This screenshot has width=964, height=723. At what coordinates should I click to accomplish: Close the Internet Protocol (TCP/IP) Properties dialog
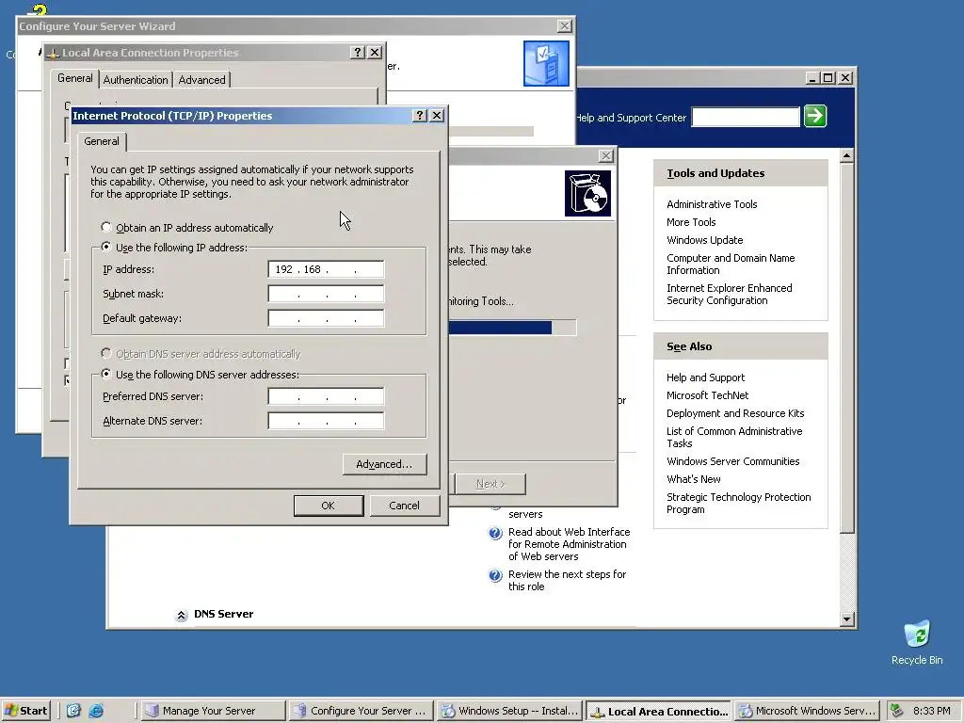pos(437,116)
